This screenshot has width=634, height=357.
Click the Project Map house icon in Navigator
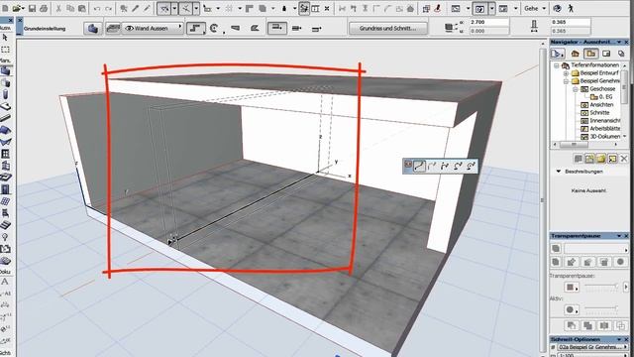click(575, 54)
